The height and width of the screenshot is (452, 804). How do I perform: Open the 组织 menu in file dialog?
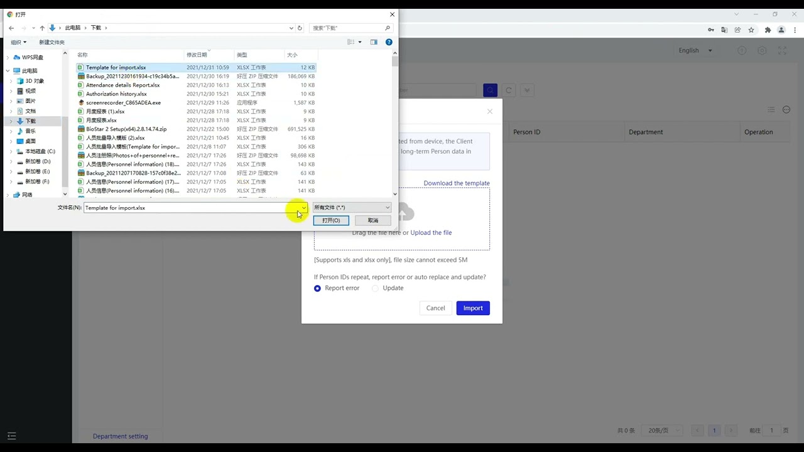[x=18, y=42]
